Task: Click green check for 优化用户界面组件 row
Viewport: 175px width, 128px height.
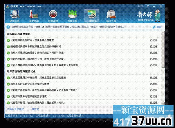Action: [x=8, y=90]
